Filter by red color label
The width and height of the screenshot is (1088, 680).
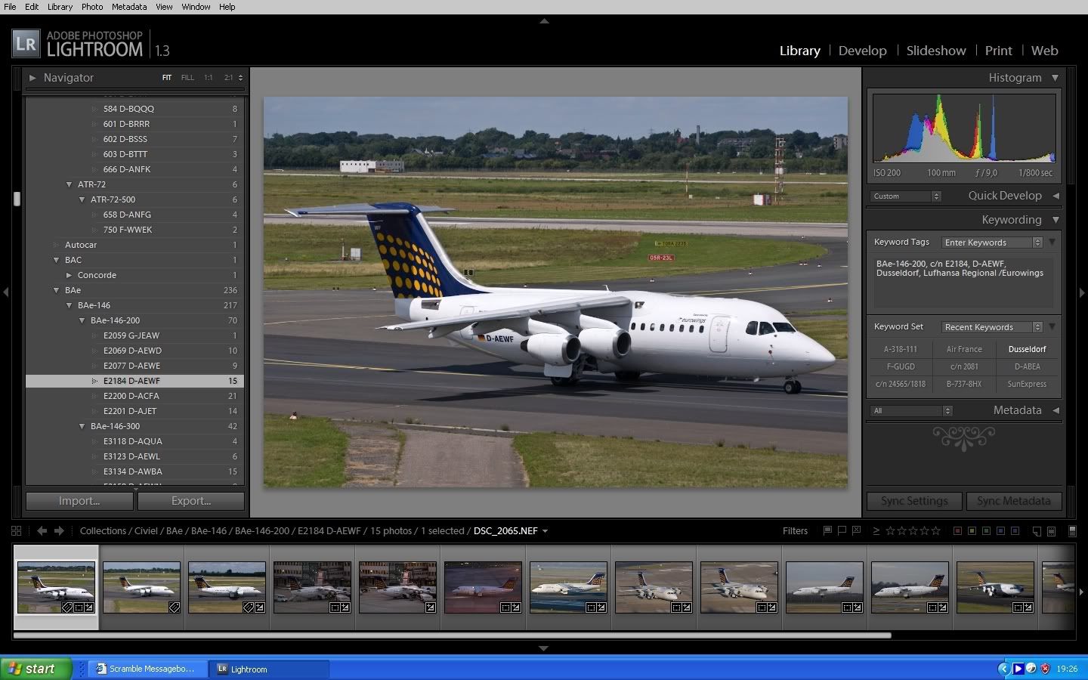point(957,531)
